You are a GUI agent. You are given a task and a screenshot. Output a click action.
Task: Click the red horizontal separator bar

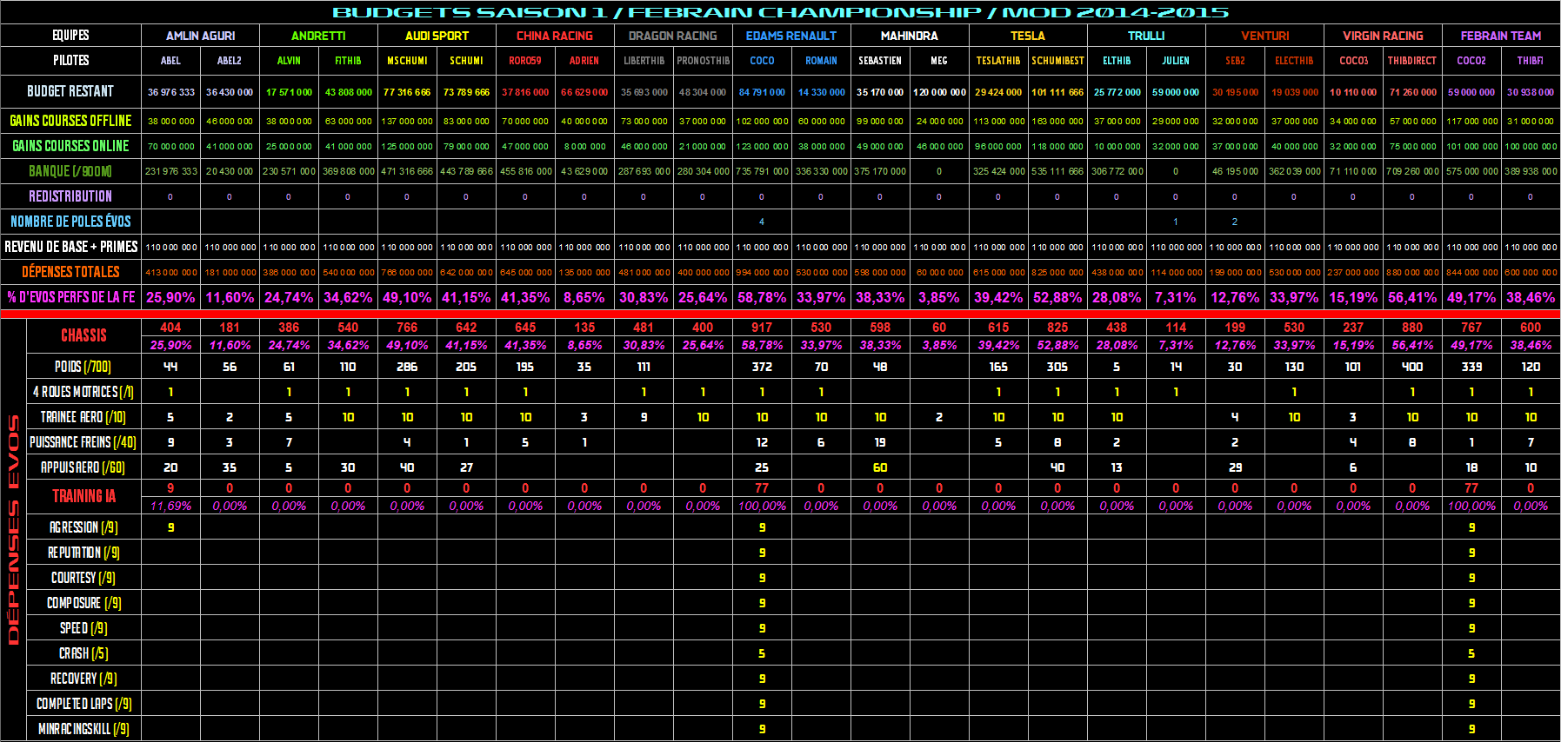pyautogui.click(x=780, y=314)
